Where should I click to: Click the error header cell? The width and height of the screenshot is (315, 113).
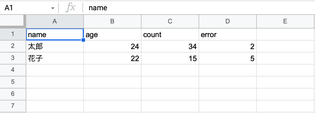click(228, 35)
